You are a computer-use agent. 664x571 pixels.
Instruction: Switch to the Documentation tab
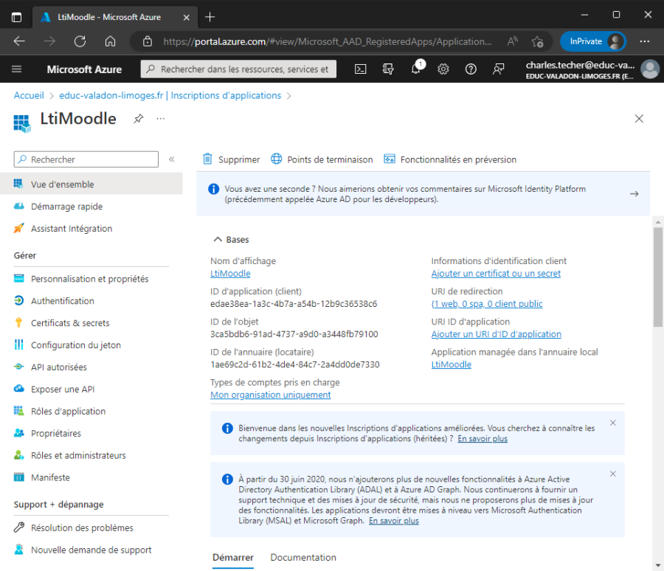[303, 558]
